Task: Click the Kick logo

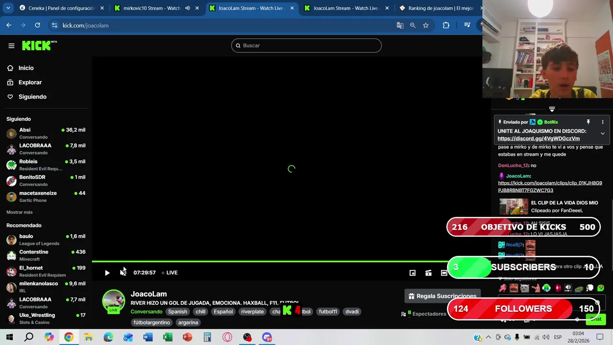Action: 39,46
